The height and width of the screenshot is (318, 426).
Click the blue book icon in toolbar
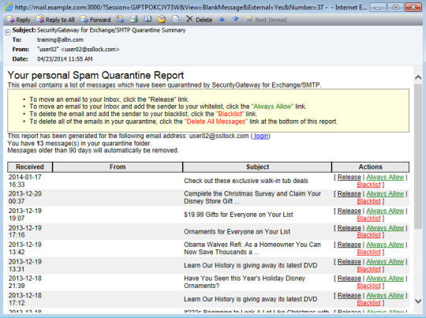point(148,20)
